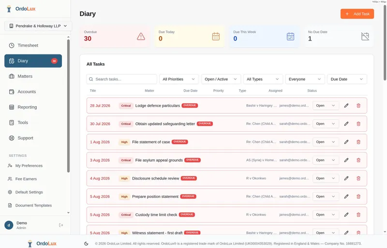387x248 pixels.
Task: Click the Overdue warning triangle icon
Action: (x=141, y=37)
